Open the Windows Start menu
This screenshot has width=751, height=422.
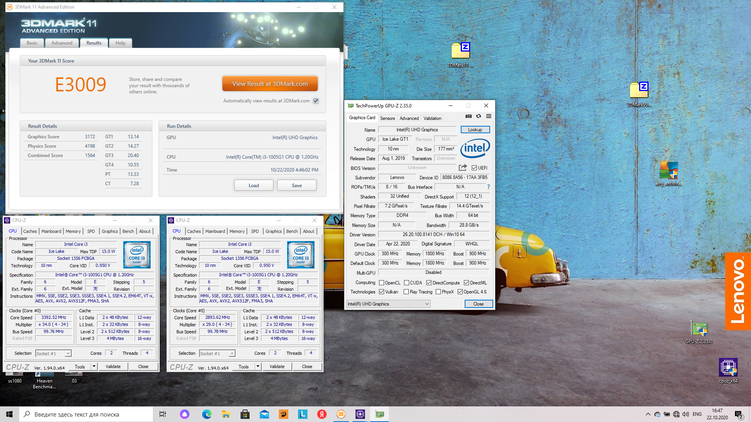(9, 414)
